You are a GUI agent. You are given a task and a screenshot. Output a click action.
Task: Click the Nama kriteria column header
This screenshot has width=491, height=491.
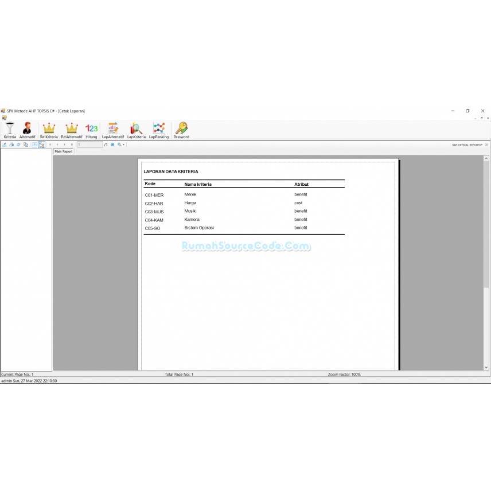pos(197,185)
